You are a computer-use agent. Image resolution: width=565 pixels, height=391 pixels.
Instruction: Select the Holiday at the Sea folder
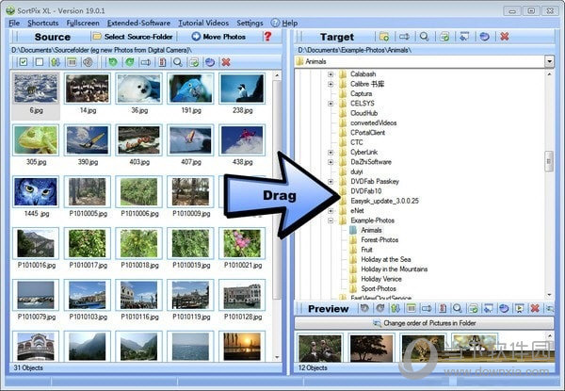click(x=385, y=259)
